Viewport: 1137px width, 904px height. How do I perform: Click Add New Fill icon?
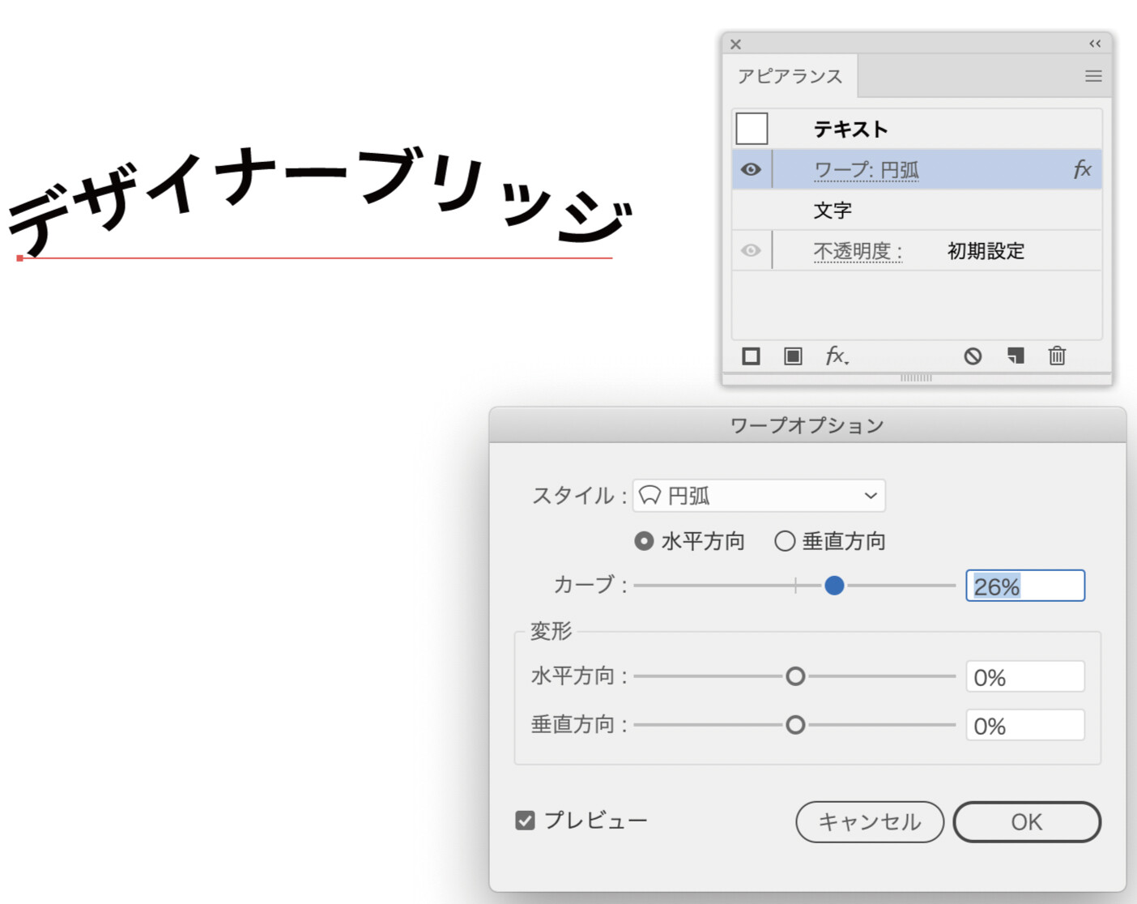793,356
